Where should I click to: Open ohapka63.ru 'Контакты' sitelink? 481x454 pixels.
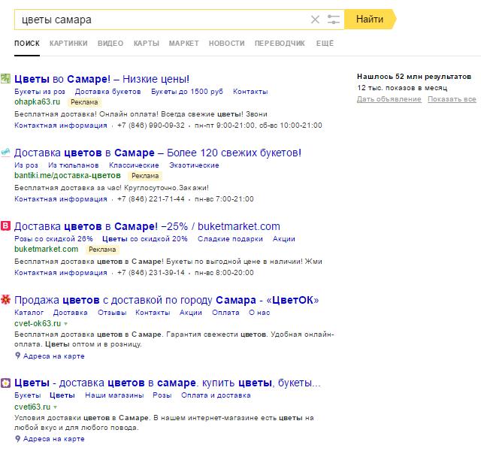(x=250, y=92)
